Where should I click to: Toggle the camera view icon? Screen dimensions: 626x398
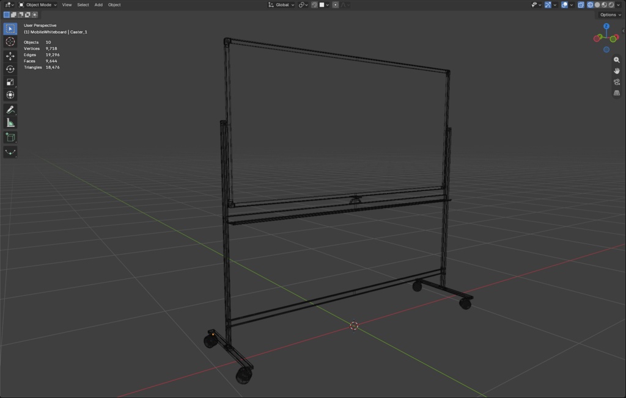[617, 82]
